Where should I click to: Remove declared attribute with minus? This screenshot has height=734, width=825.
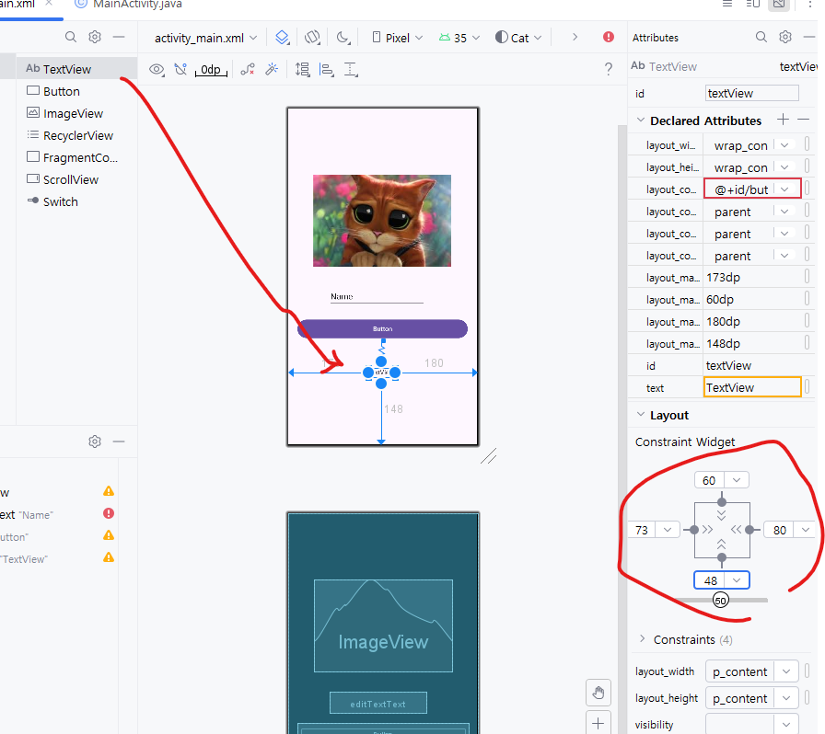tap(804, 120)
